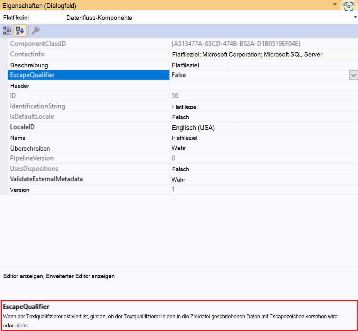This screenshot has width=358, height=331.
Task: Select the Header property name
Action: tap(20, 86)
